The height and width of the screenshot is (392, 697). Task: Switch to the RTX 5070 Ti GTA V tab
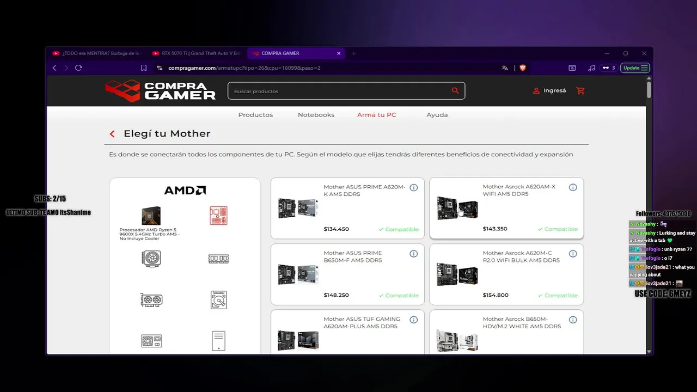(197, 53)
